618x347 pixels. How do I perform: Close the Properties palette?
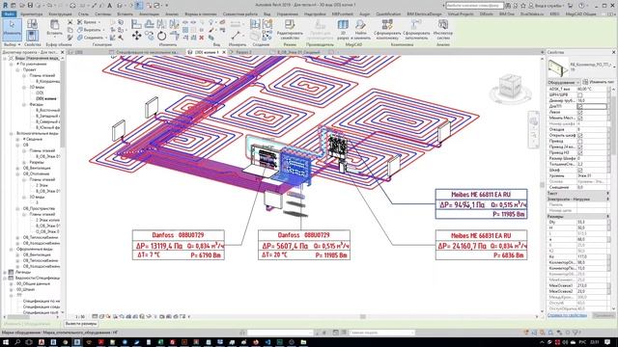(614, 52)
